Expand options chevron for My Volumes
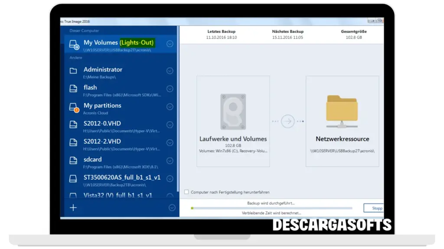Screen dimensions: 444x249 coord(170,44)
